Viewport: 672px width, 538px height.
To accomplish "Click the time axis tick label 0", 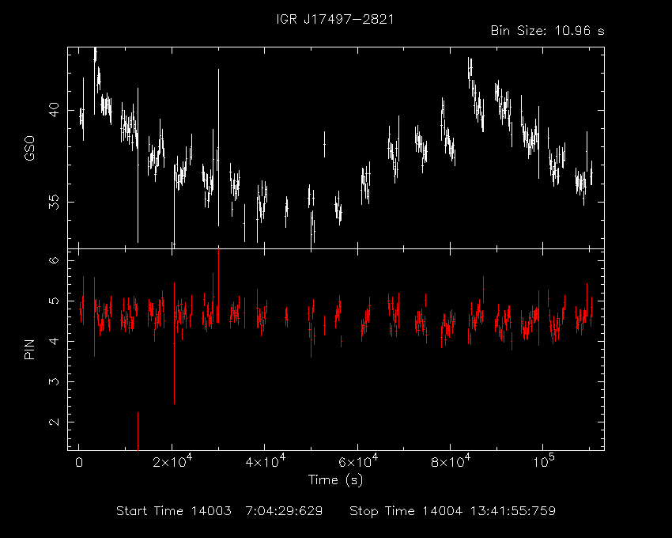I will click(79, 463).
